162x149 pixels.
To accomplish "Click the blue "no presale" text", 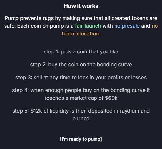I will (x=127, y=26).
